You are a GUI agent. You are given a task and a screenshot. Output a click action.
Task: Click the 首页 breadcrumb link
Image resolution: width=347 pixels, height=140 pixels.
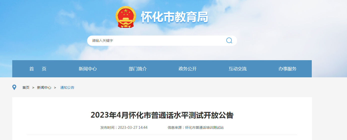(26, 88)
